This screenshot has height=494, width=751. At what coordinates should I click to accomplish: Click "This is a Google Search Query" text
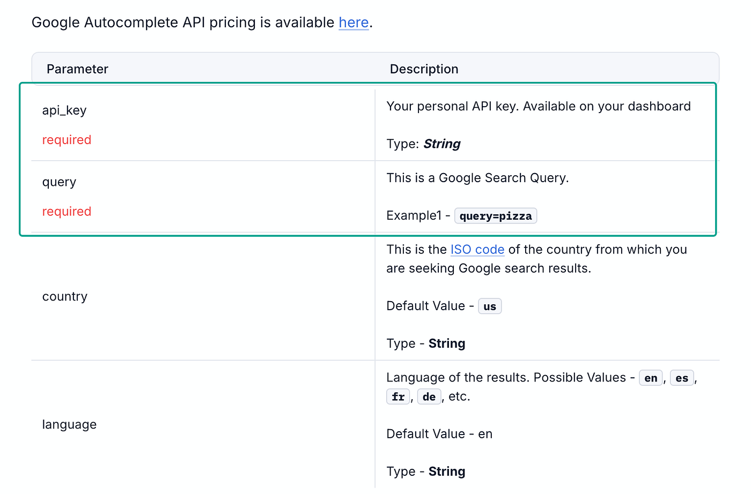point(477,178)
